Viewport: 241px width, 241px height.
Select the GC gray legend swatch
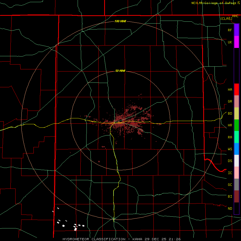236,184
